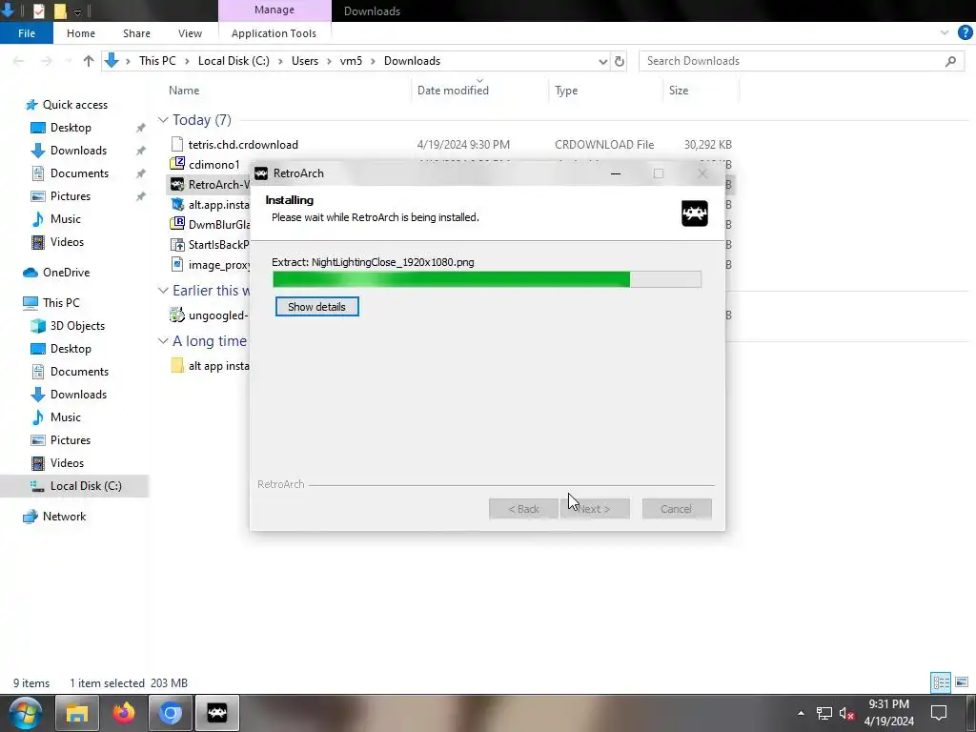
Task: Switch to details view layout icon
Action: [941, 682]
